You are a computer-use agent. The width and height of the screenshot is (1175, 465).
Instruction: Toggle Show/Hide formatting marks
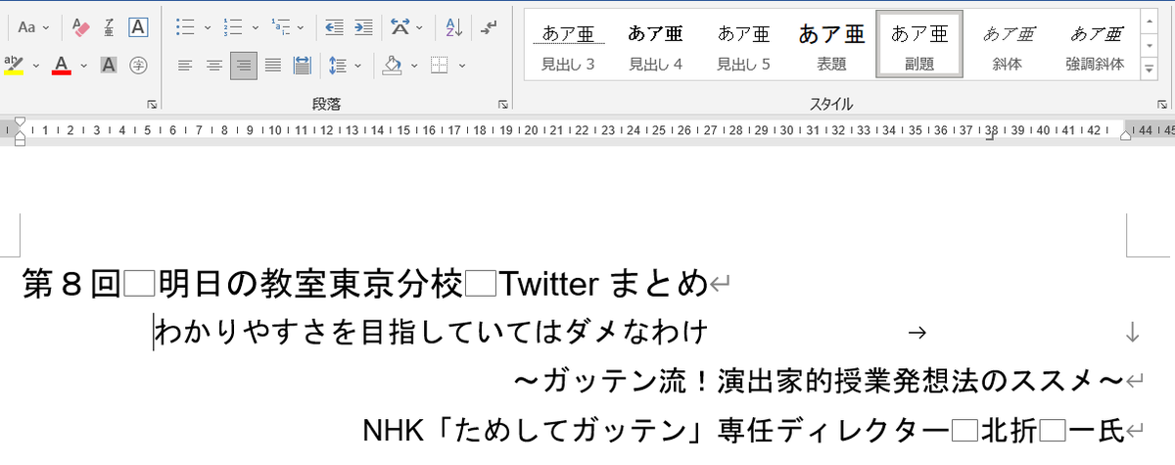pos(490,26)
